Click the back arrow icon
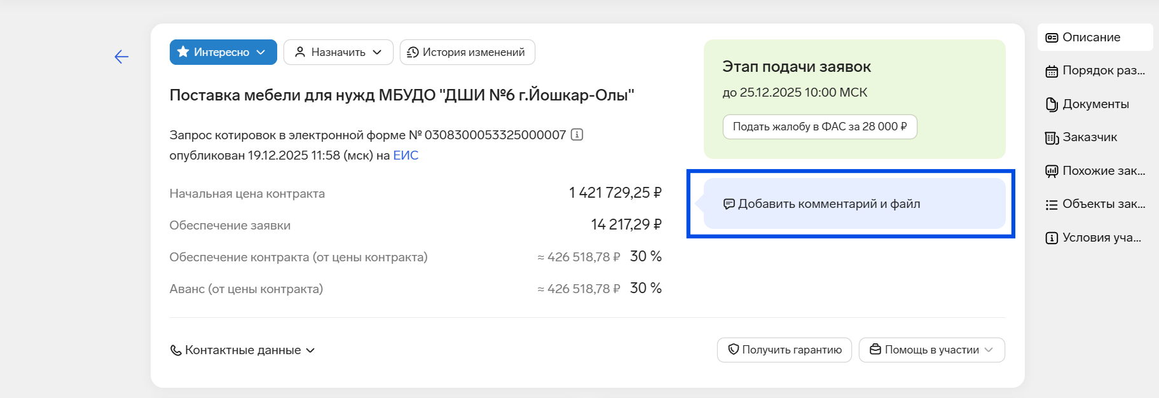The width and height of the screenshot is (1159, 398). tap(121, 57)
